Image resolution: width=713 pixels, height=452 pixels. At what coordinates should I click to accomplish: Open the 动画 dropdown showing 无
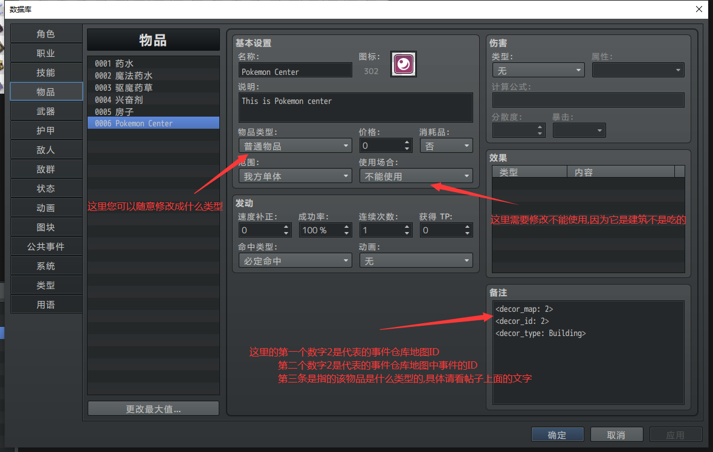tap(416, 261)
